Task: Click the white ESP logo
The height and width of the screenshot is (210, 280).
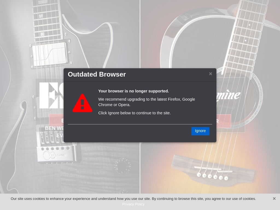Action: coord(51,95)
